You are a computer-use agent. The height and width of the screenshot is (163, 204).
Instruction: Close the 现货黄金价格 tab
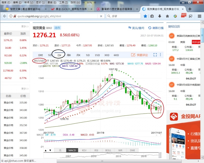[x=183, y=9]
